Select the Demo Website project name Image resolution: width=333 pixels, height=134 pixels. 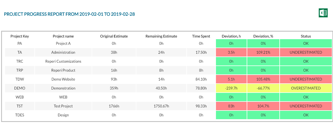coord(63,79)
